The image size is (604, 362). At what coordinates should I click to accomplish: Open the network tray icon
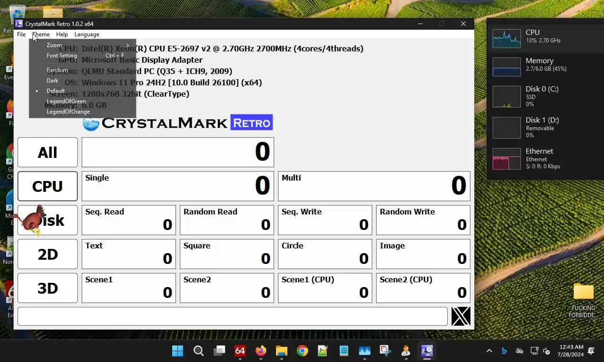(534, 351)
